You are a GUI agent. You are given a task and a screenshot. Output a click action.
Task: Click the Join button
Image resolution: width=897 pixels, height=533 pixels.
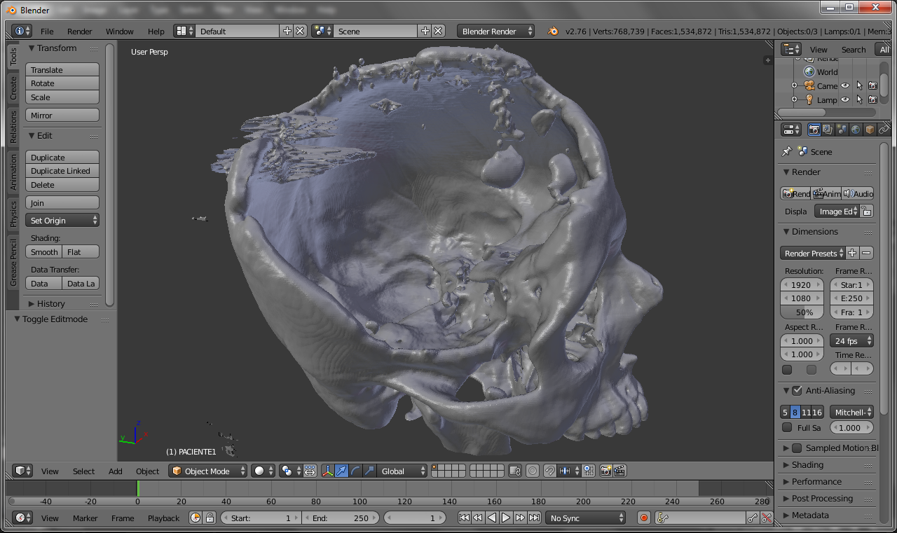62,203
